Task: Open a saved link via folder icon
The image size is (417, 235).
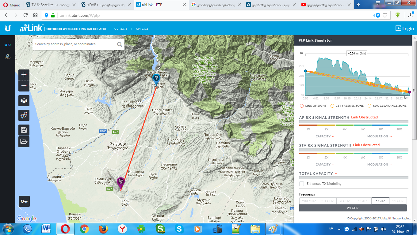Action: 24,141
